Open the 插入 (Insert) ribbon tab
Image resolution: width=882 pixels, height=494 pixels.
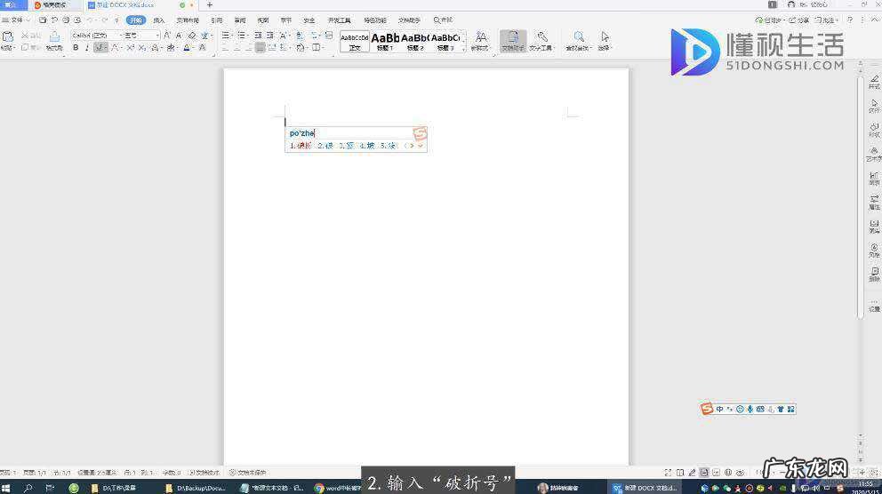click(158, 20)
